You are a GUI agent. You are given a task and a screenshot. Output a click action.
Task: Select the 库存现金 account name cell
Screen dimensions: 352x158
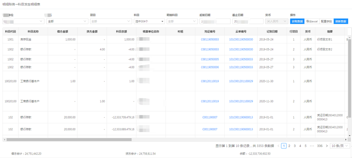(33, 39)
